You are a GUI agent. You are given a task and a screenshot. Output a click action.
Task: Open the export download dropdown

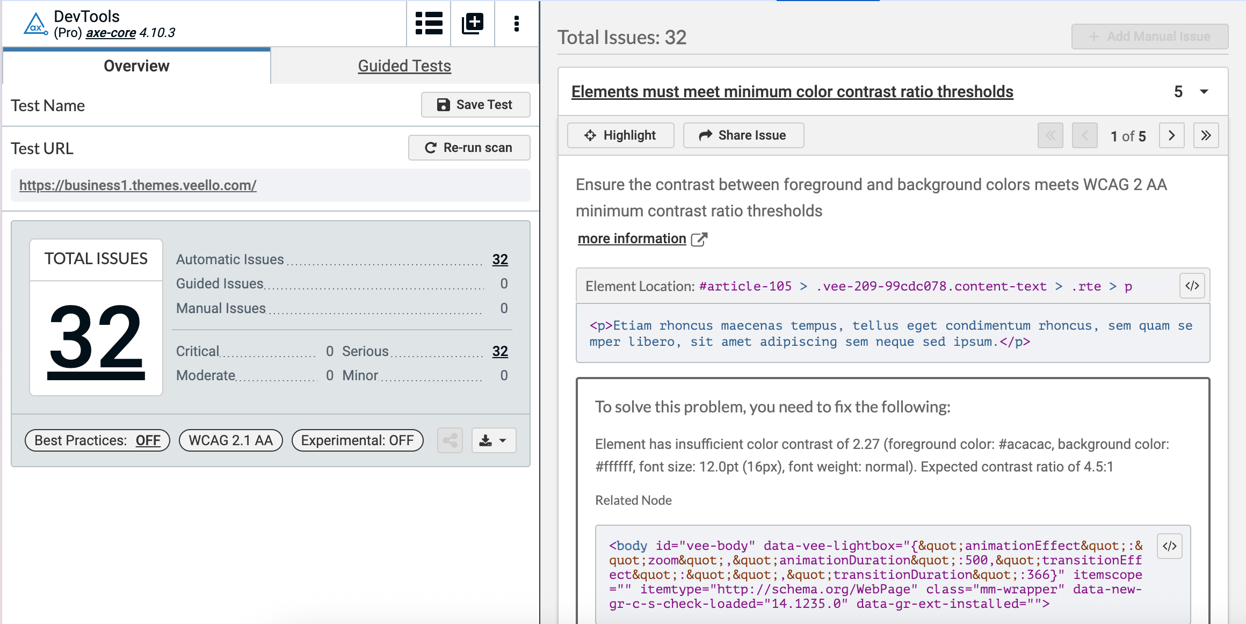[494, 440]
